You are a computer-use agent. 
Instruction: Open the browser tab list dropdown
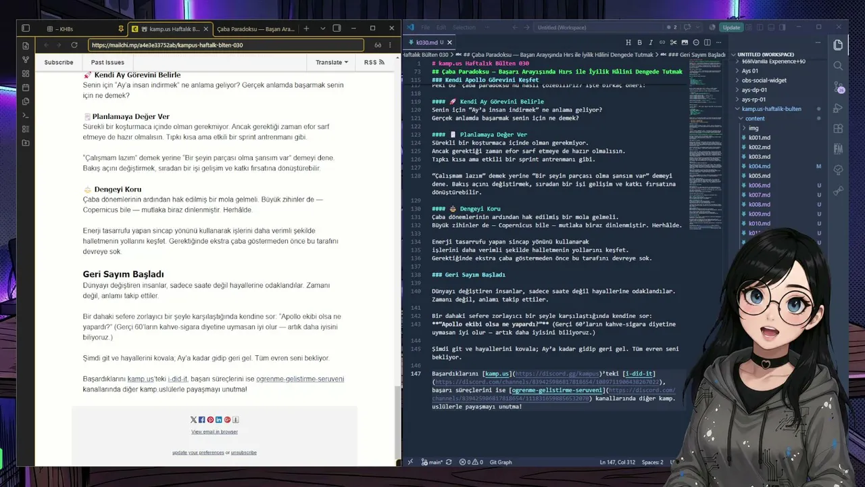tap(322, 28)
